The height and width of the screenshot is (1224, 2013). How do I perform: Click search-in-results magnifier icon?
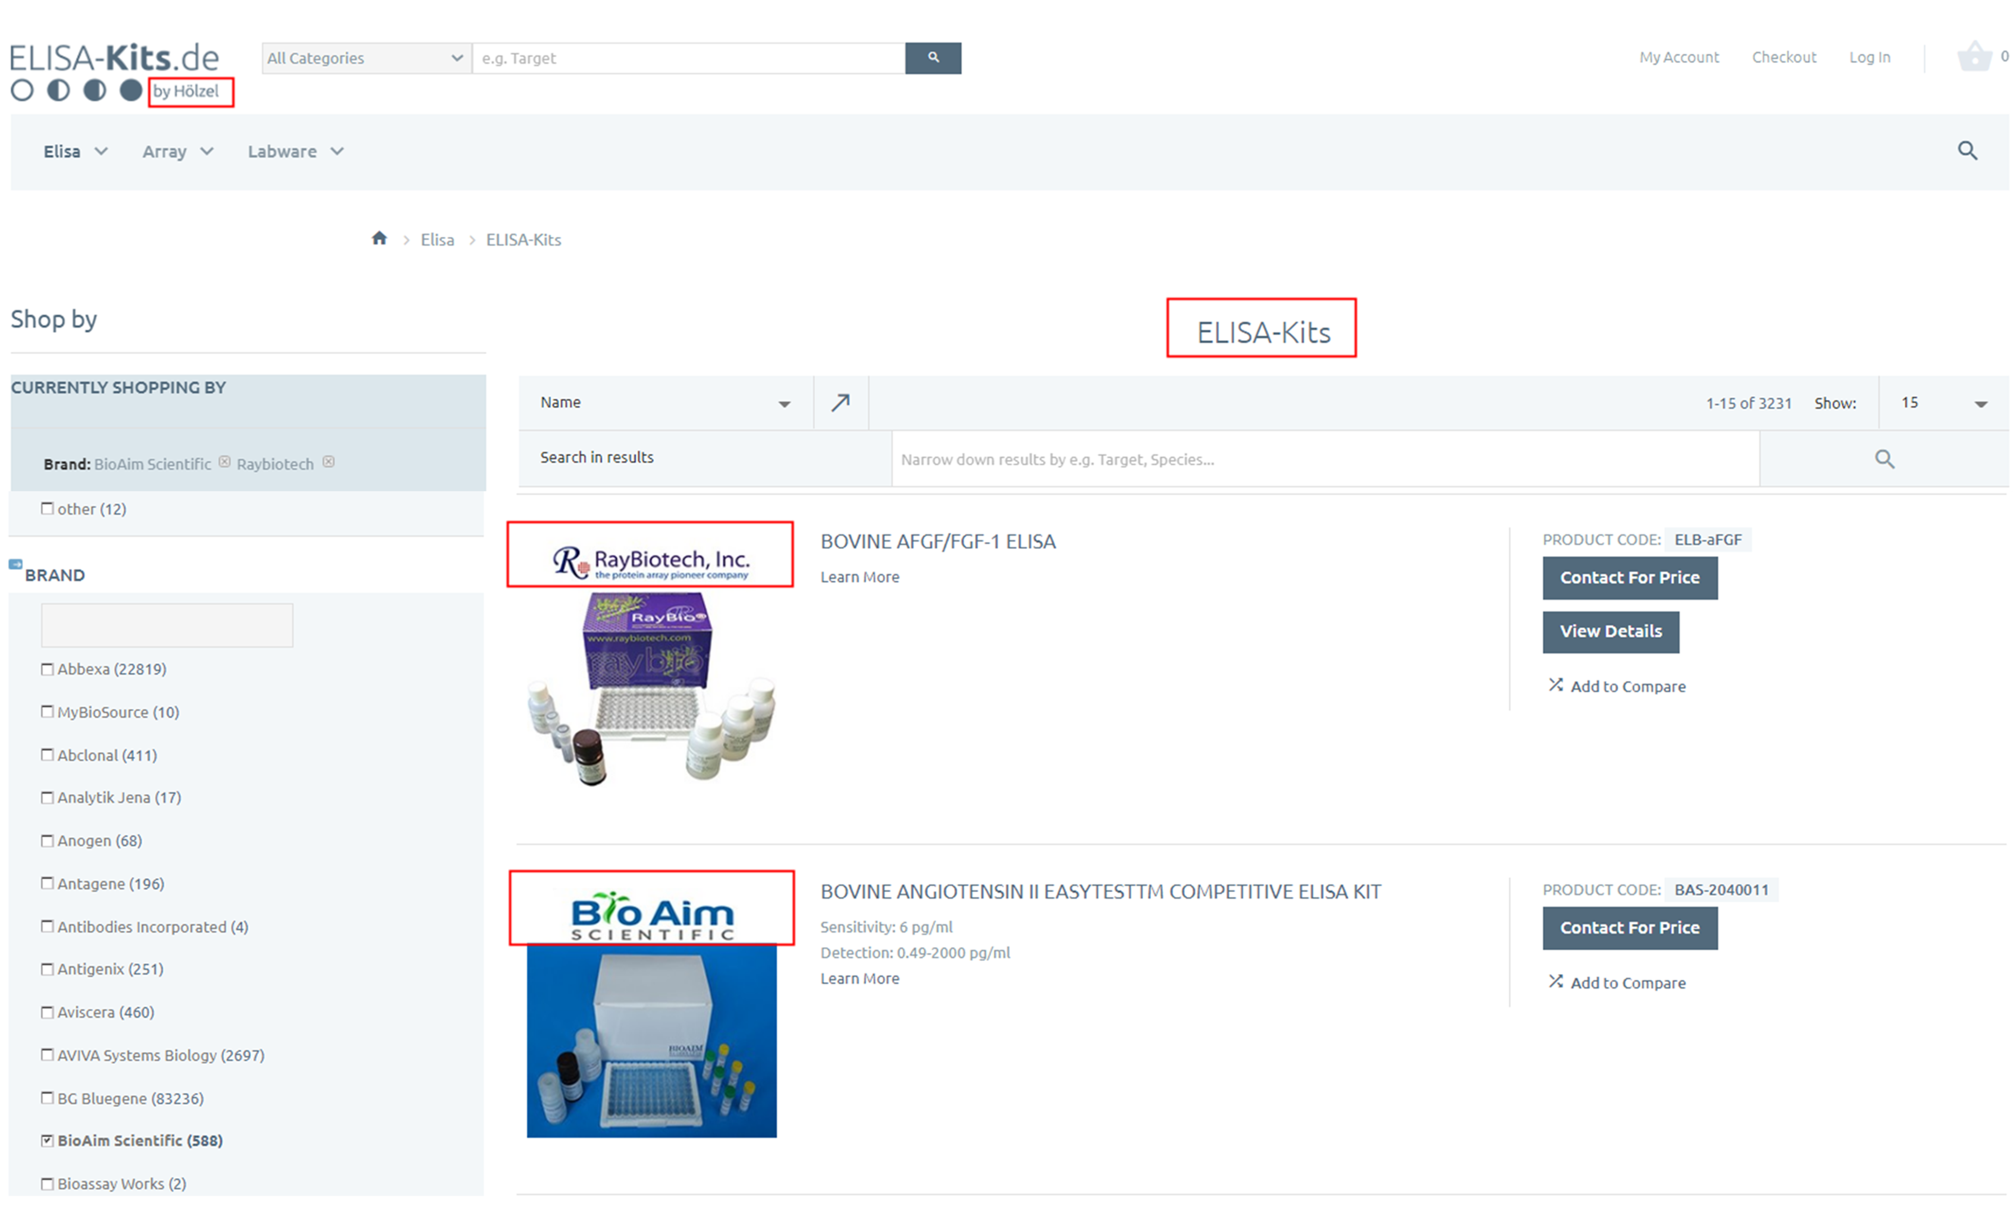click(x=1884, y=458)
